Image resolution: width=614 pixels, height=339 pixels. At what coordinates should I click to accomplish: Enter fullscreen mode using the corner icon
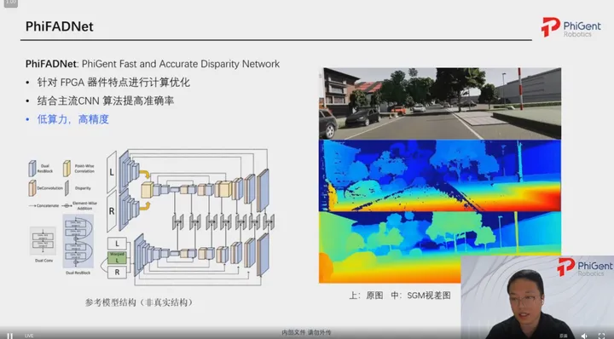click(602, 336)
